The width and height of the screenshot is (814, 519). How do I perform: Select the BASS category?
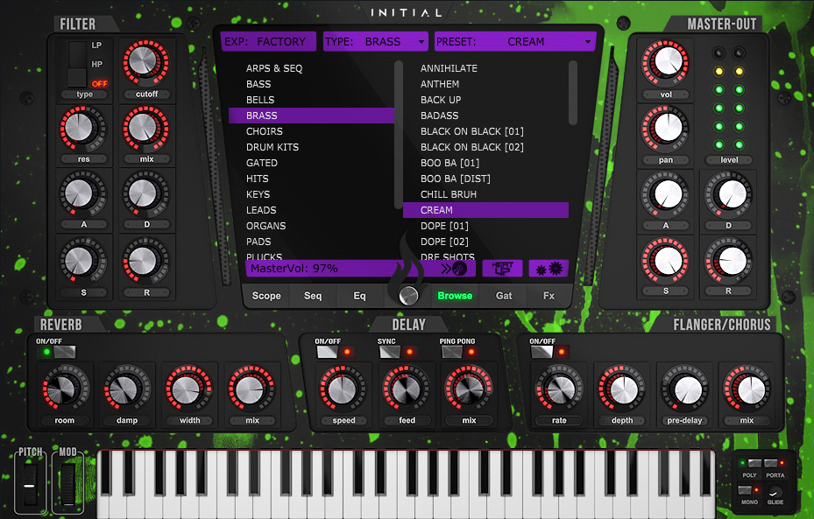(x=258, y=84)
